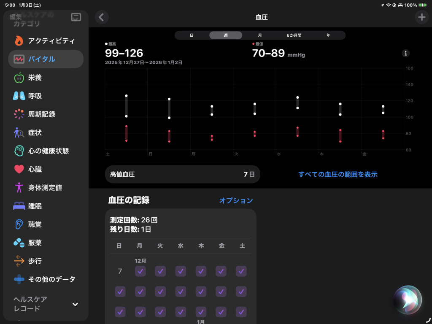Open the 高値血圧 7日 row

point(182,174)
